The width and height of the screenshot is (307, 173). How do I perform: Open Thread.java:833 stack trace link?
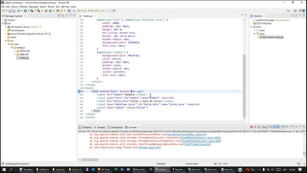149,148
